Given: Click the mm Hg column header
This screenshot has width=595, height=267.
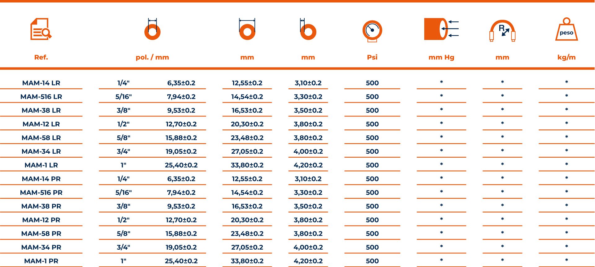Looking at the screenshot, I should click(x=441, y=57).
